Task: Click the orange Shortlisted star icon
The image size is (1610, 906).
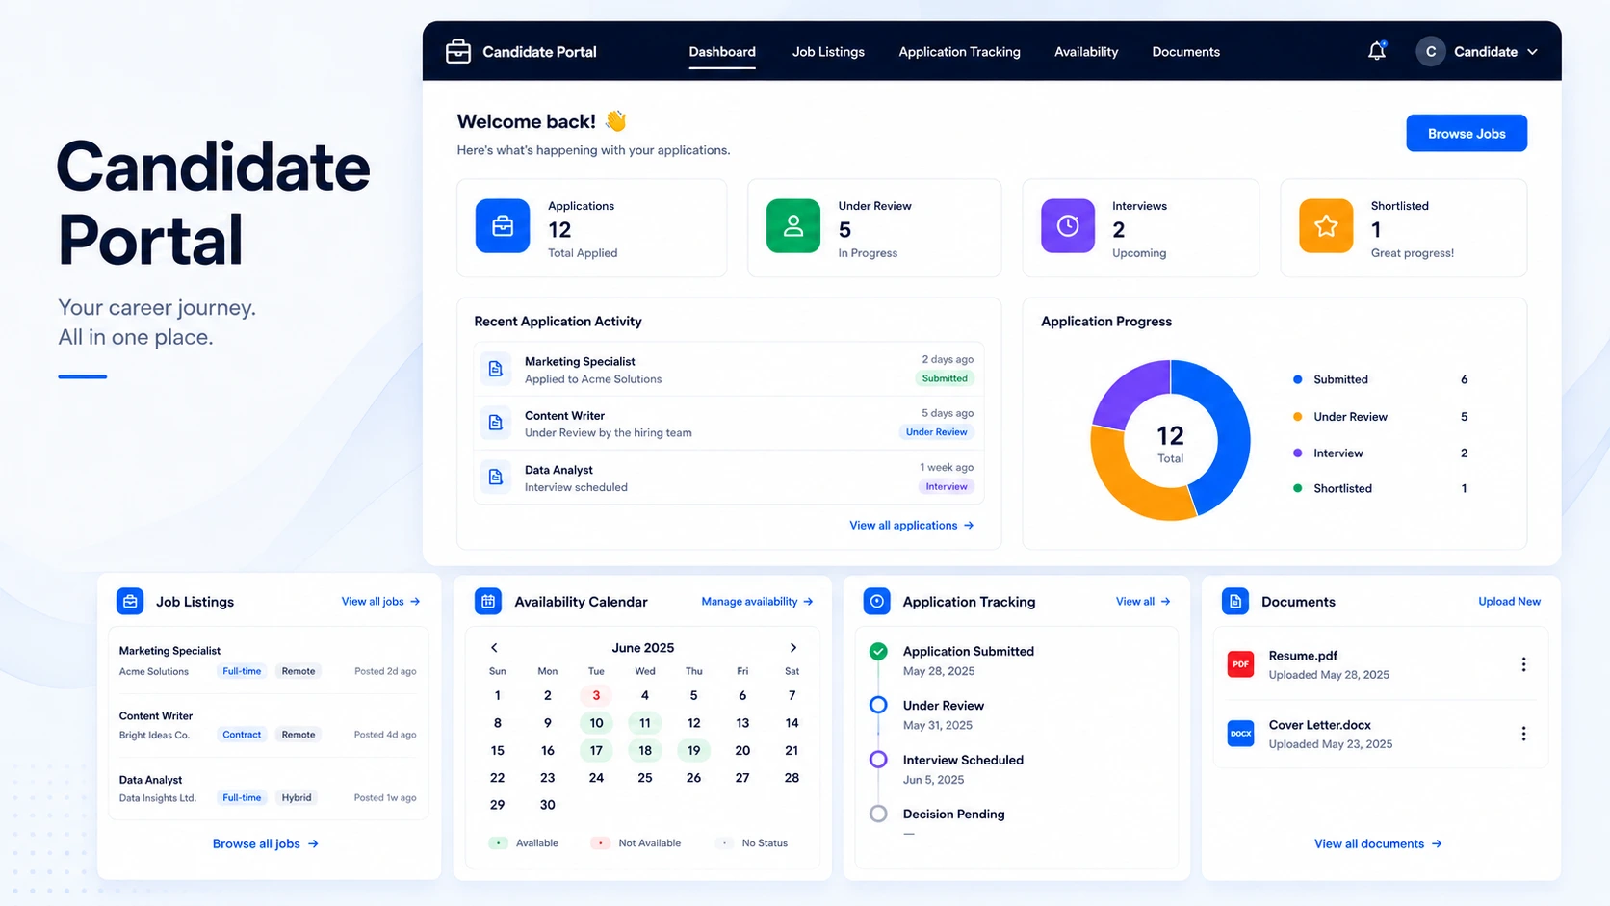Action: pos(1326,226)
